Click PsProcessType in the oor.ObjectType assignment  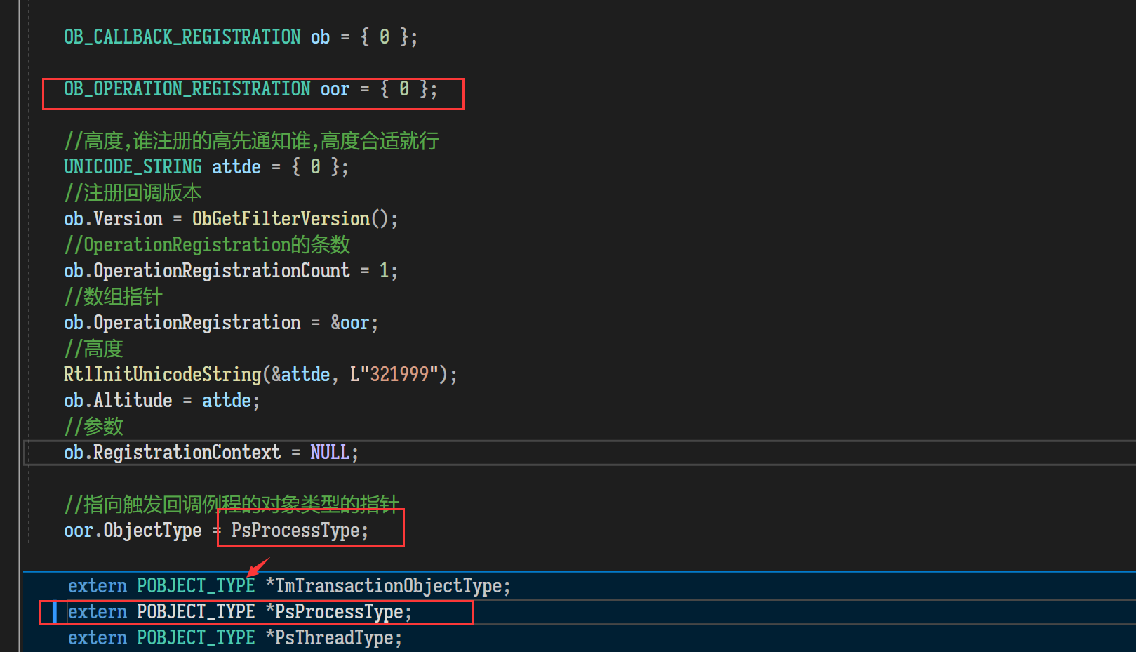[x=295, y=530]
